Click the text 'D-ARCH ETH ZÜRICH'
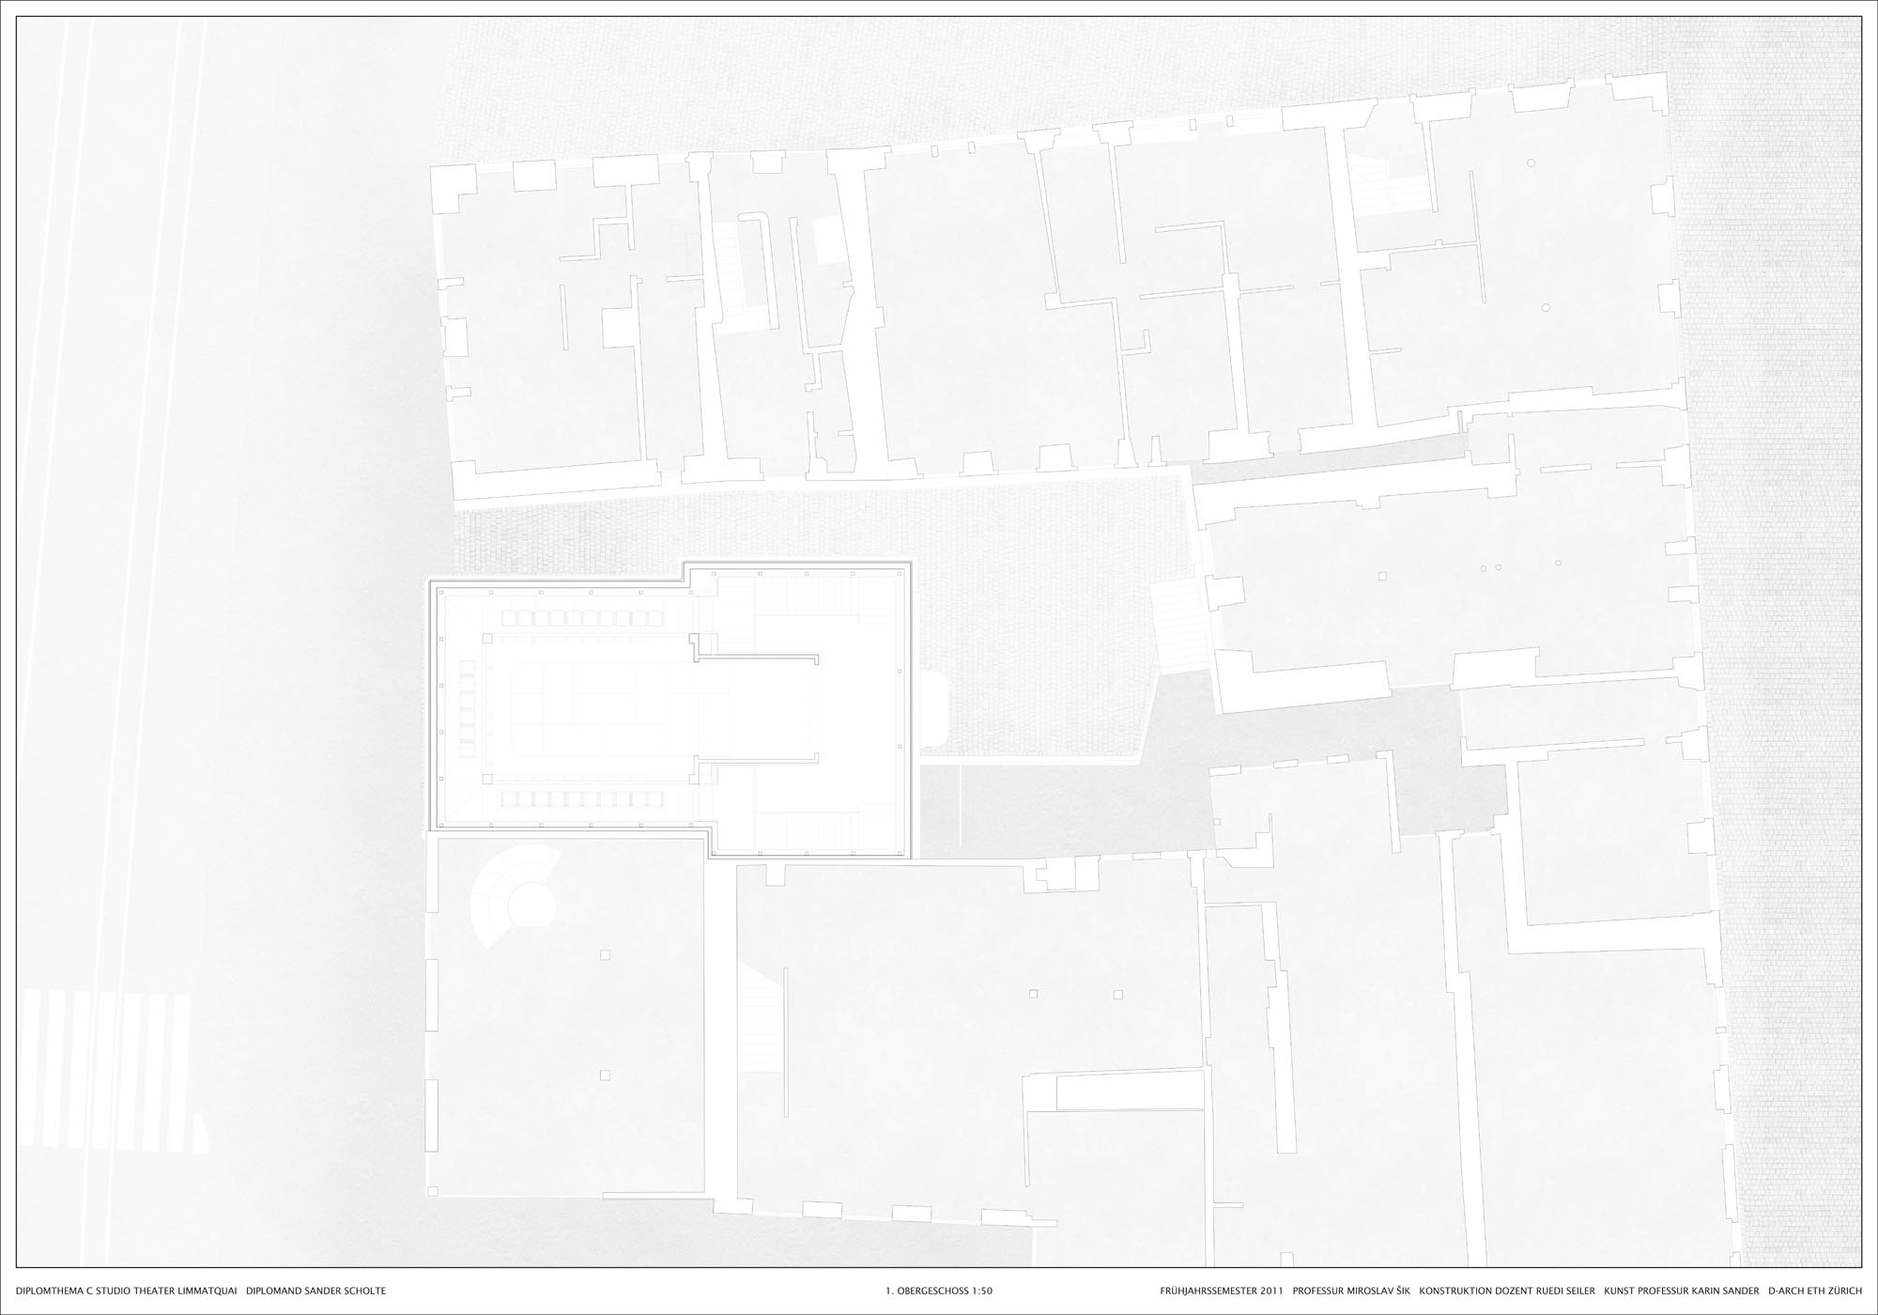Viewport: 1878px width, 1315px height. (1814, 1292)
